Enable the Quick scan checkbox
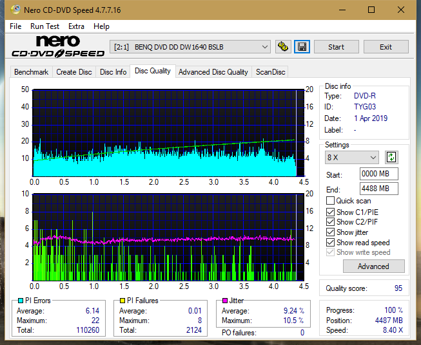This screenshot has width=421, height=345. tap(330, 201)
